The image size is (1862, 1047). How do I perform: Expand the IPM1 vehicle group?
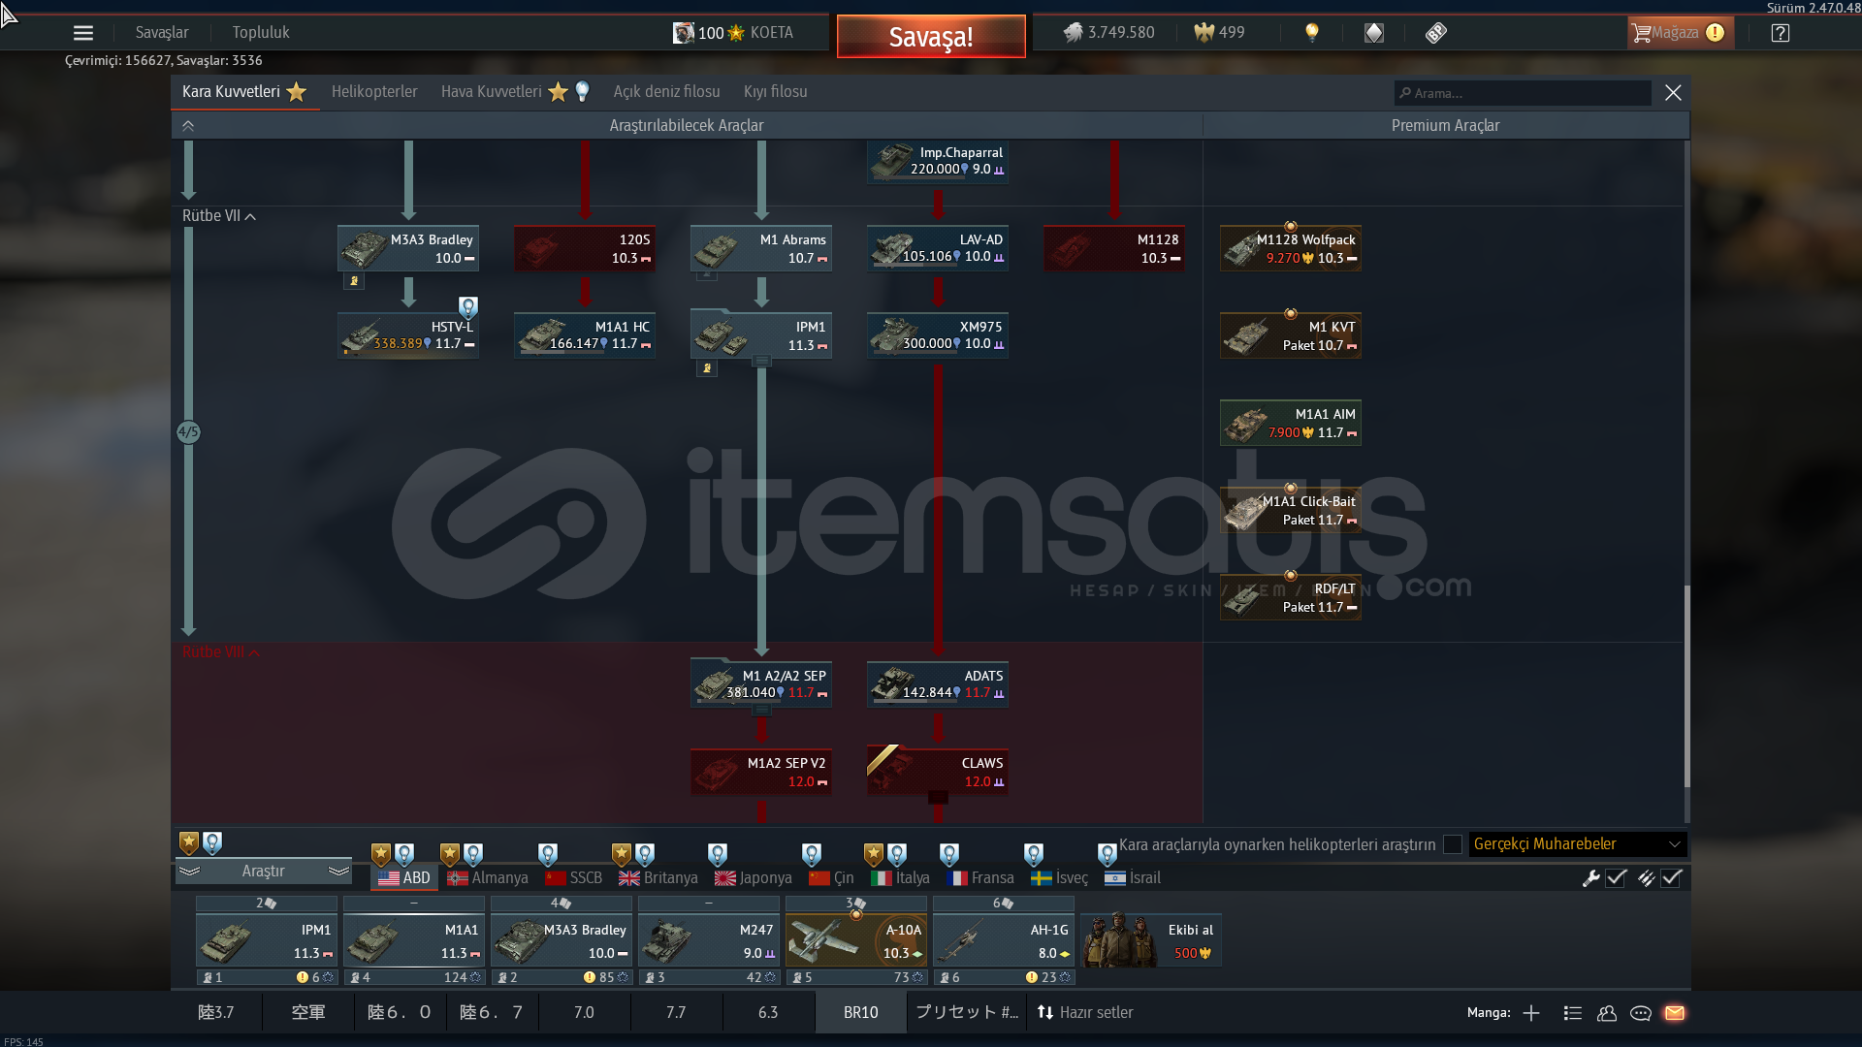(762, 361)
